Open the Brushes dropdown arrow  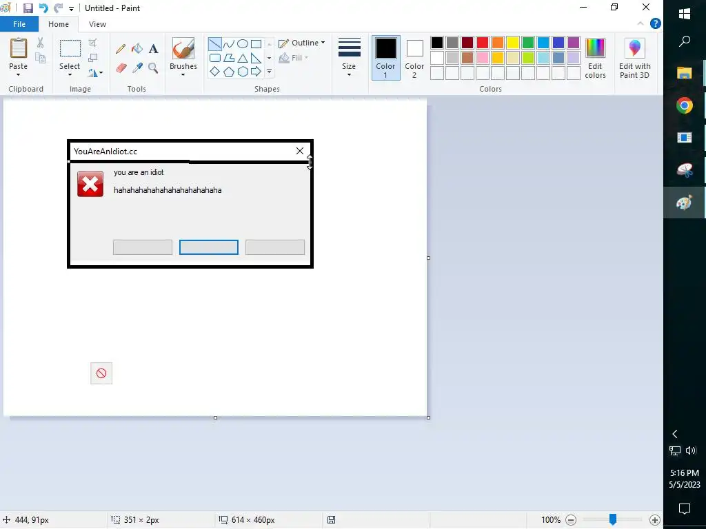click(183, 75)
